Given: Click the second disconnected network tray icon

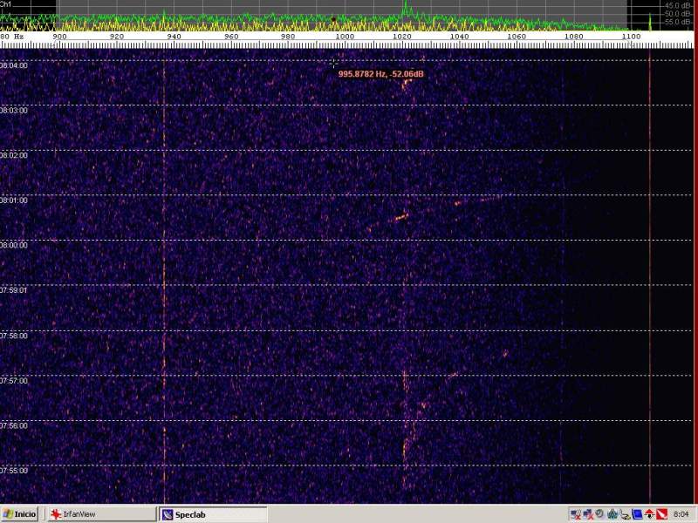Looking at the screenshot, I should pos(588,514).
